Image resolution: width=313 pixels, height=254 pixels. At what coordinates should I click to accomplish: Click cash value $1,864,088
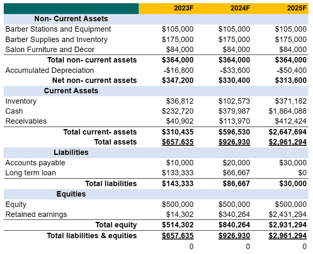click(288, 111)
